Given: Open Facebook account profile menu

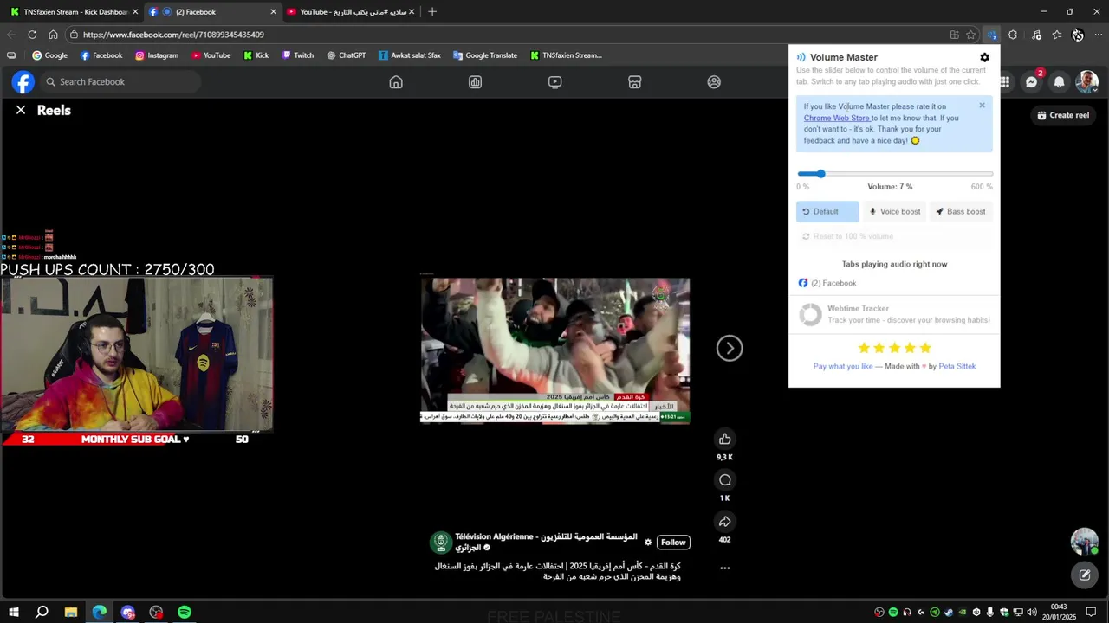Looking at the screenshot, I should 1086,82.
